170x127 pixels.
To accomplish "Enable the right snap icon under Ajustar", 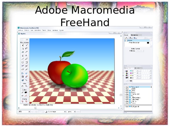I will click(x=26, y=102).
